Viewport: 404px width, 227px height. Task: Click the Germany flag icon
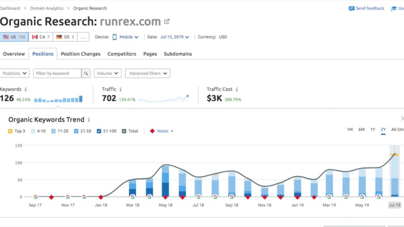pyautogui.click(x=59, y=37)
